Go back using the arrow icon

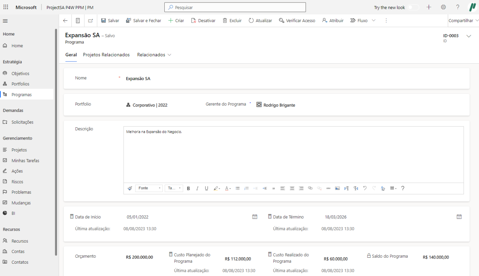point(65,21)
